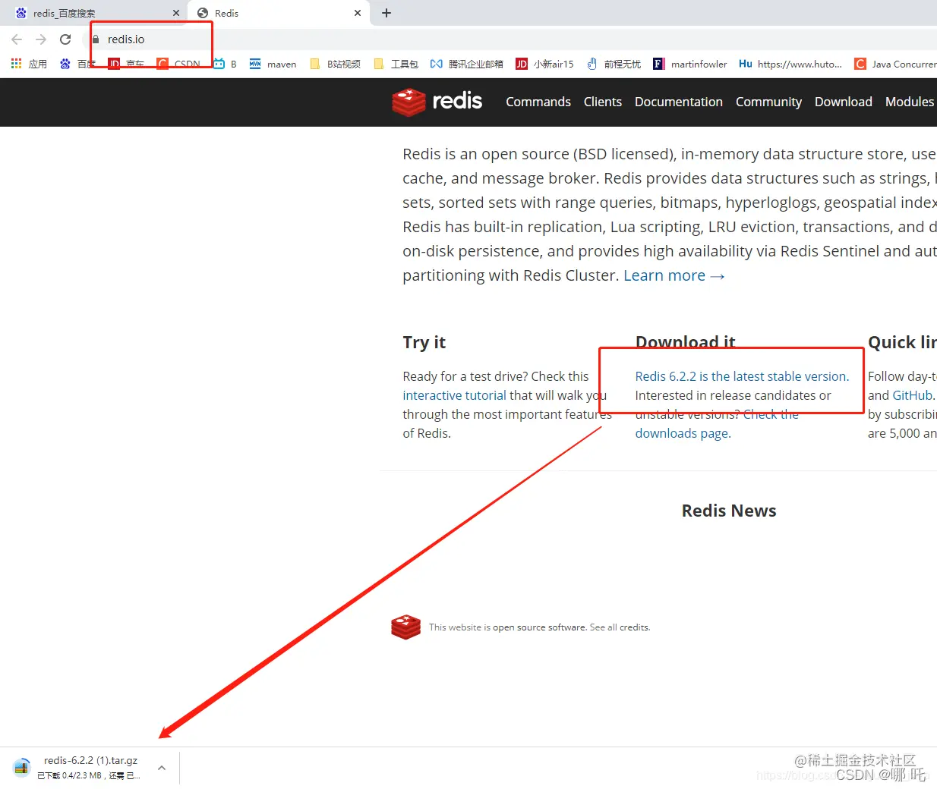Click the Redis cube icon in footer
This screenshot has width=937, height=789.
pyautogui.click(x=406, y=627)
